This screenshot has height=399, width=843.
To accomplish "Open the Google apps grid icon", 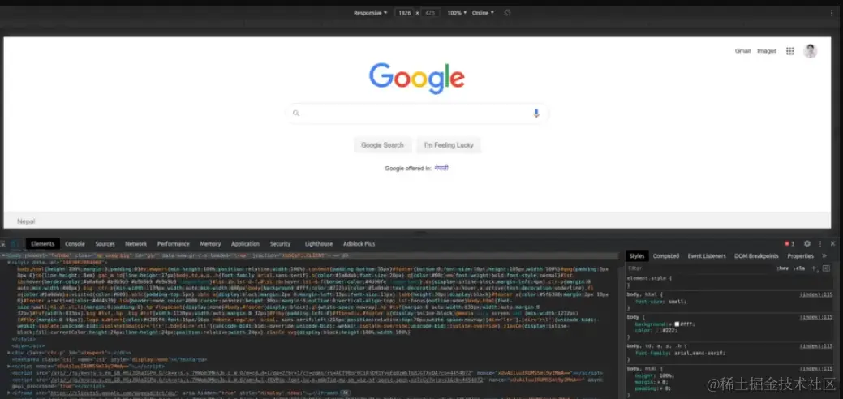I will (789, 51).
